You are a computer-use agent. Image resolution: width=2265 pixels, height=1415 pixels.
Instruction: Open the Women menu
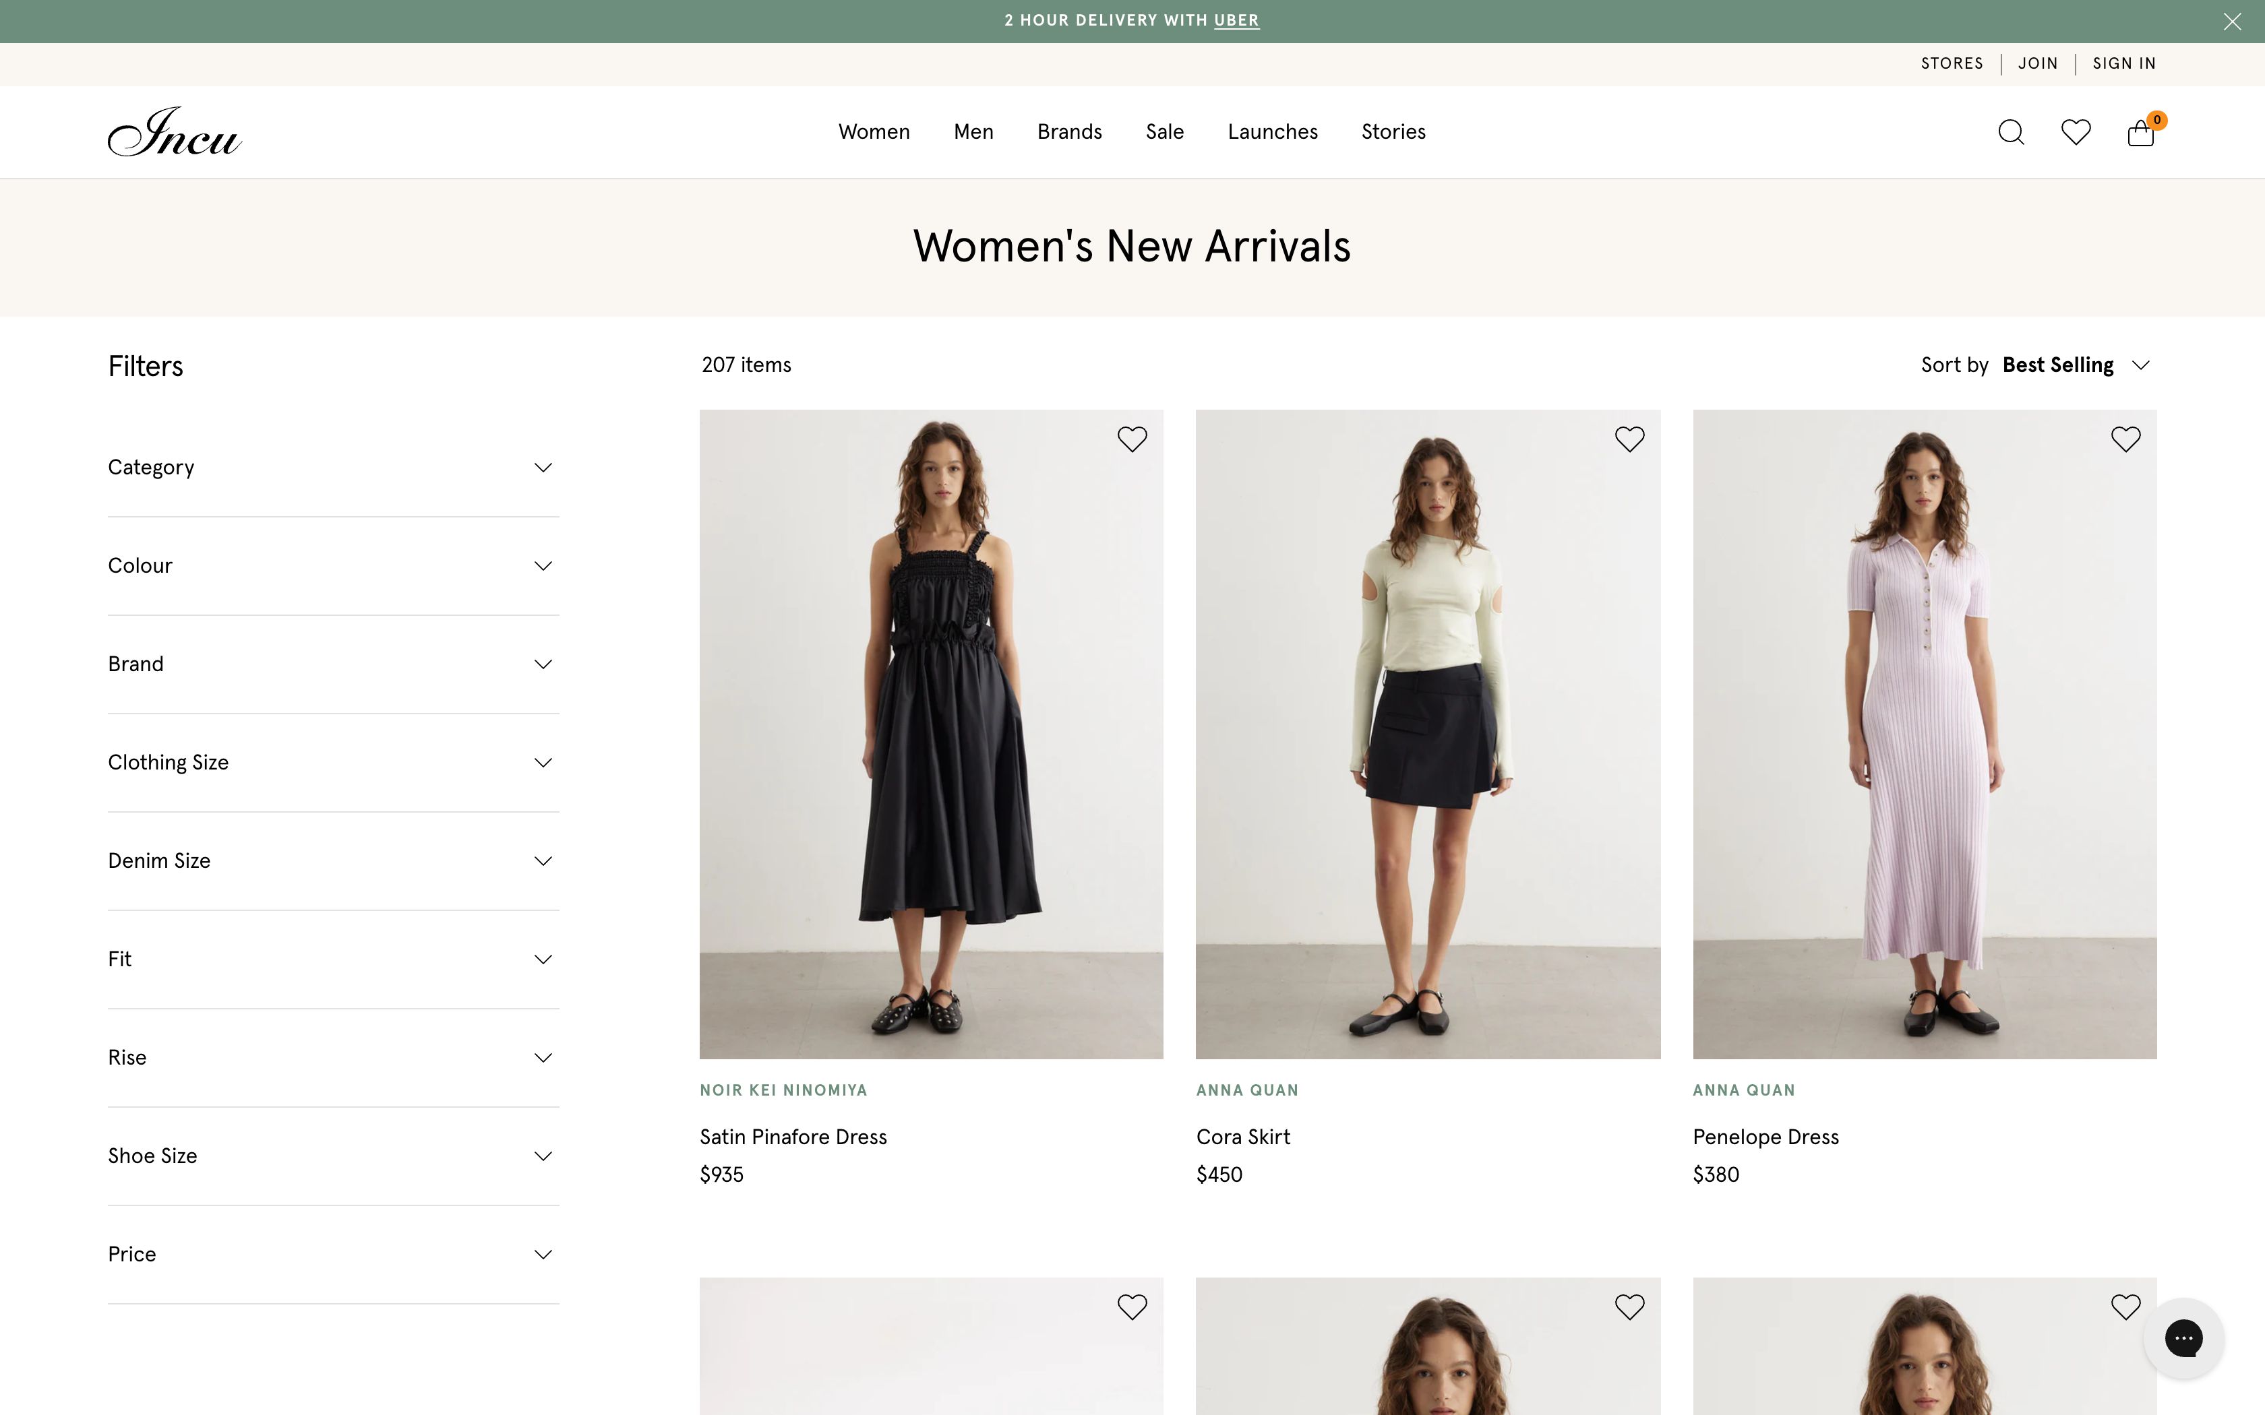(873, 132)
